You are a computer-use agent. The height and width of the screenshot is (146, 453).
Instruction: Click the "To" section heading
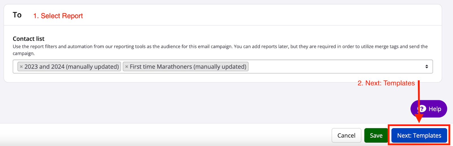pos(17,15)
